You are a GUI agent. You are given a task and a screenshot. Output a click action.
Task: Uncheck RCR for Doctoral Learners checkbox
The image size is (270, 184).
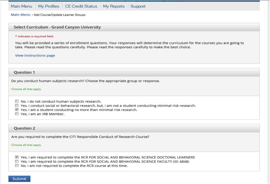[17, 157]
